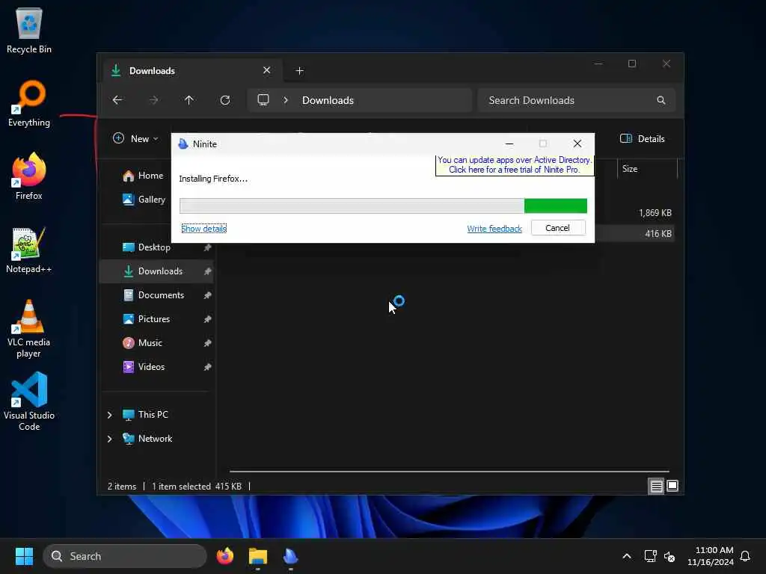
Task: Click the Search Downloads field
Action: (577, 100)
